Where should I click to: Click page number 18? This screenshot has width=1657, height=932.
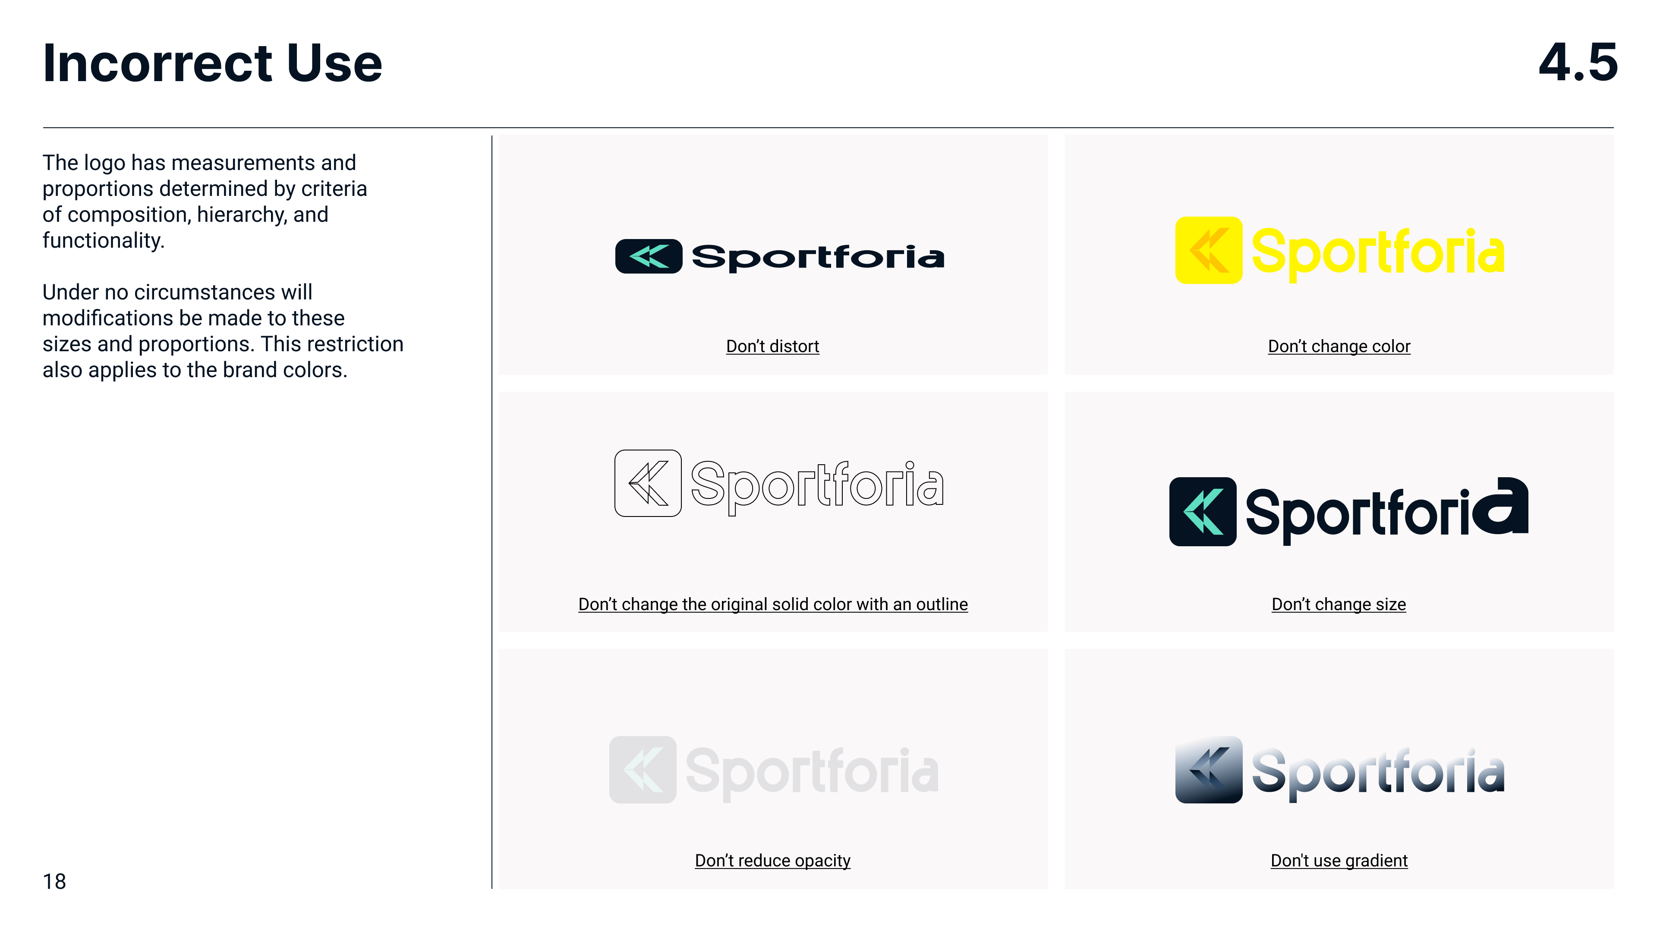pyautogui.click(x=55, y=881)
